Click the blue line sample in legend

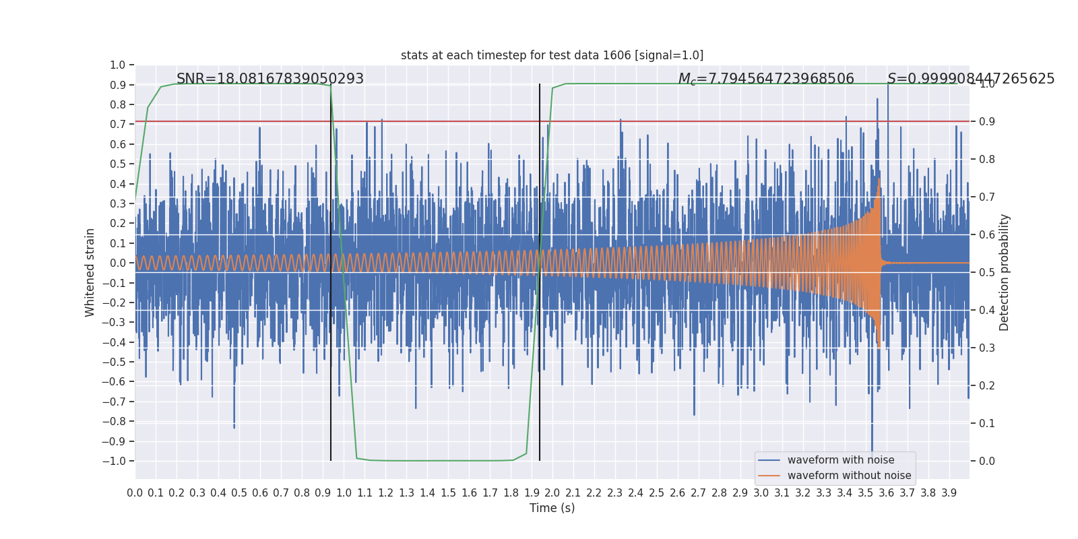769,460
